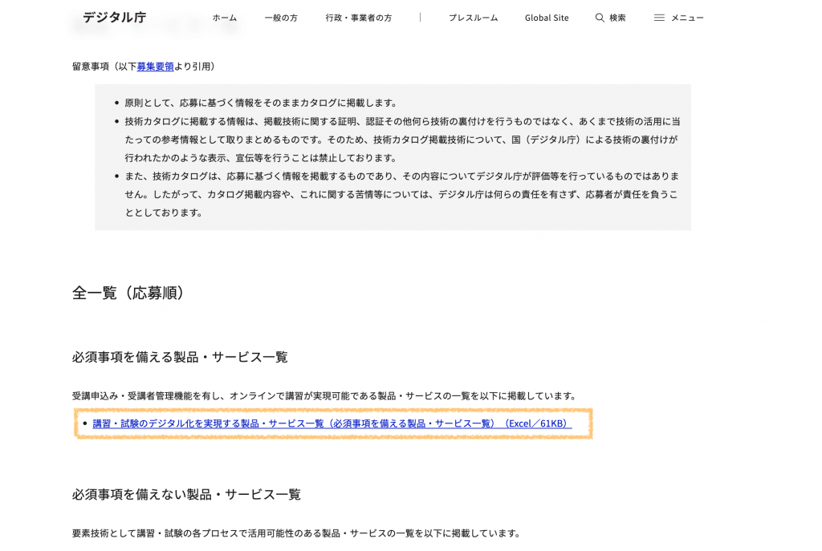Click the bullet starting 技術カタログに掲載する情報は

(401, 139)
